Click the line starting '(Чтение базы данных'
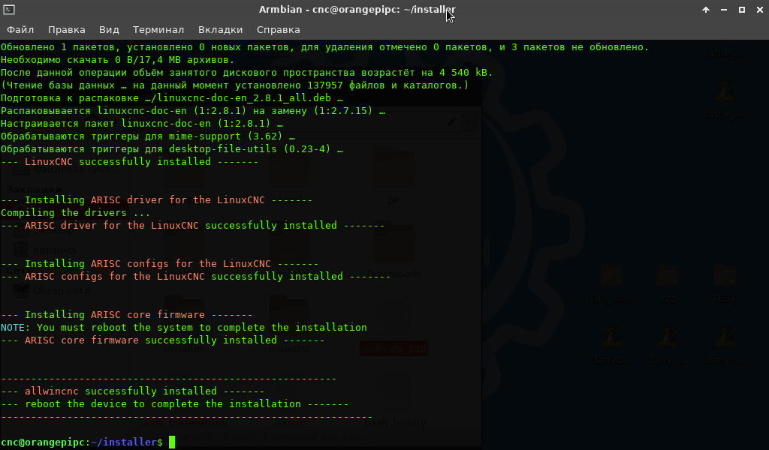The height and width of the screenshot is (450, 769). pos(234,85)
